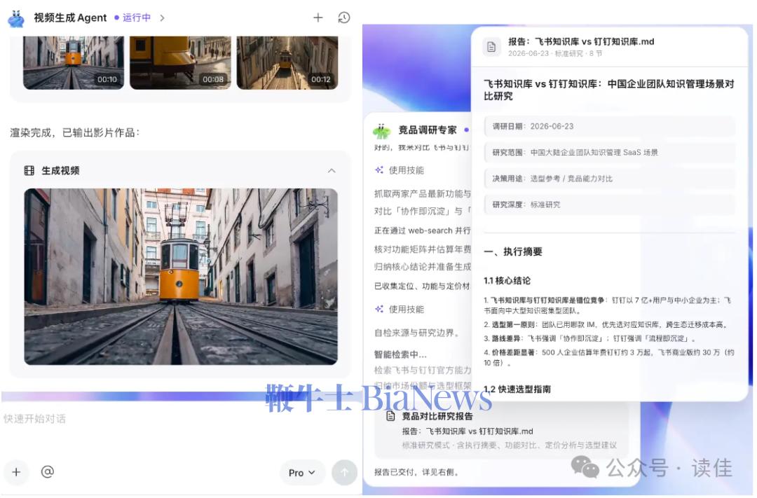Viewport: 757px width, 498px height.
Task: Click the 一、执行摘要 heading
Action: pyautogui.click(x=513, y=252)
